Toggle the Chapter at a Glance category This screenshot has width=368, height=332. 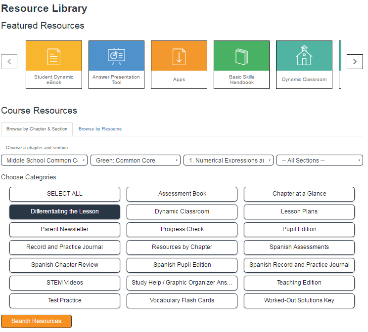click(299, 194)
